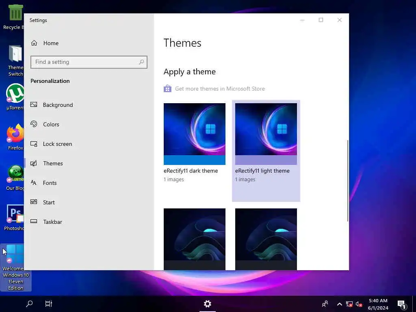This screenshot has width=416, height=312.
Task: Open Start settings page
Action: [x=89, y=202]
